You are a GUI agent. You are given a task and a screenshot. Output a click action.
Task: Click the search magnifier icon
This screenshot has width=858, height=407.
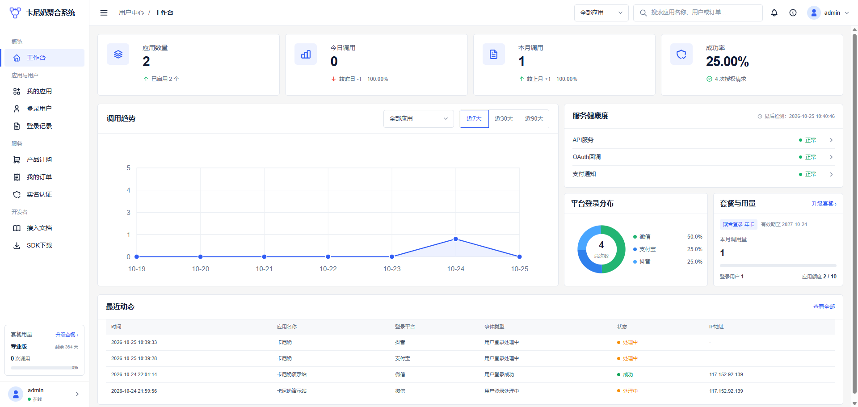tap(643, 13)
